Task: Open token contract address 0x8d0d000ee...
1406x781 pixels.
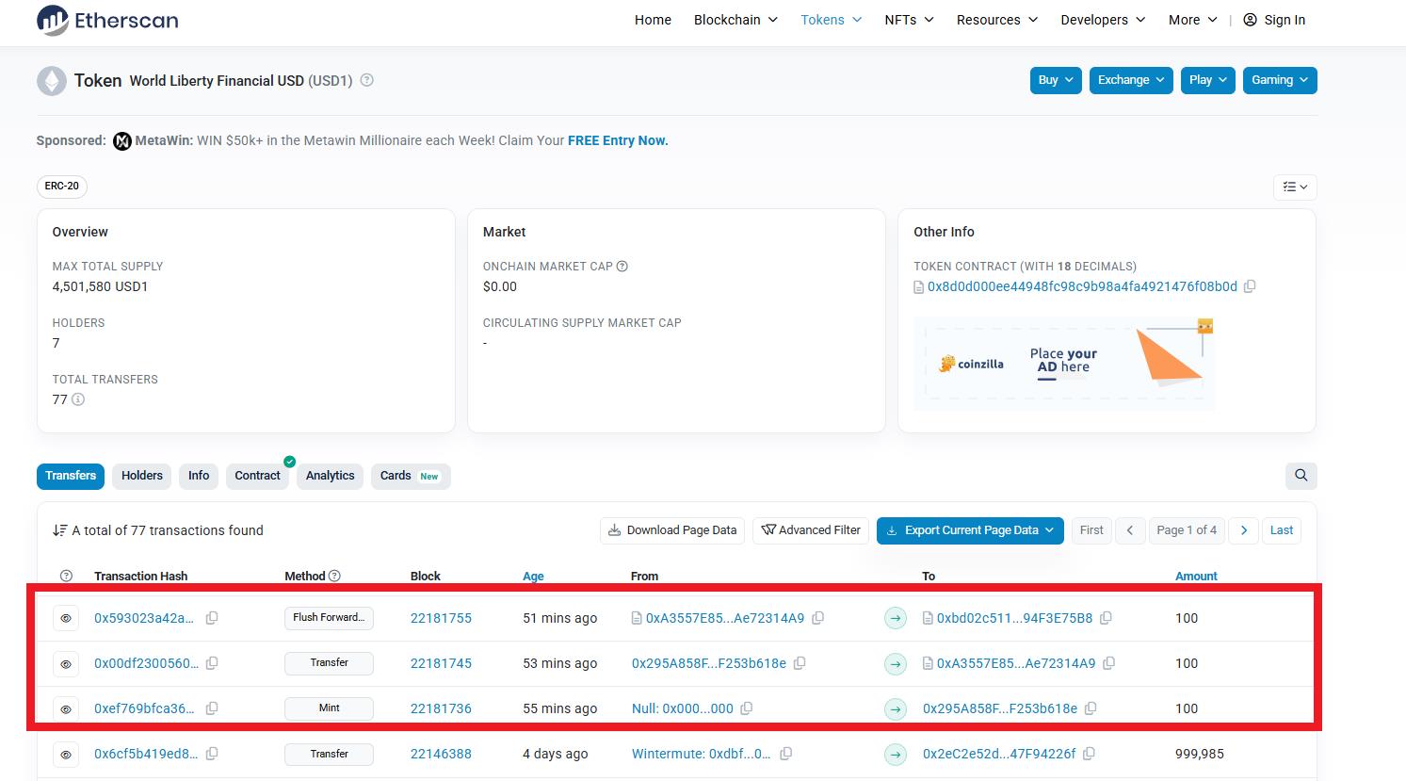Action: (x=1082, y=286)
